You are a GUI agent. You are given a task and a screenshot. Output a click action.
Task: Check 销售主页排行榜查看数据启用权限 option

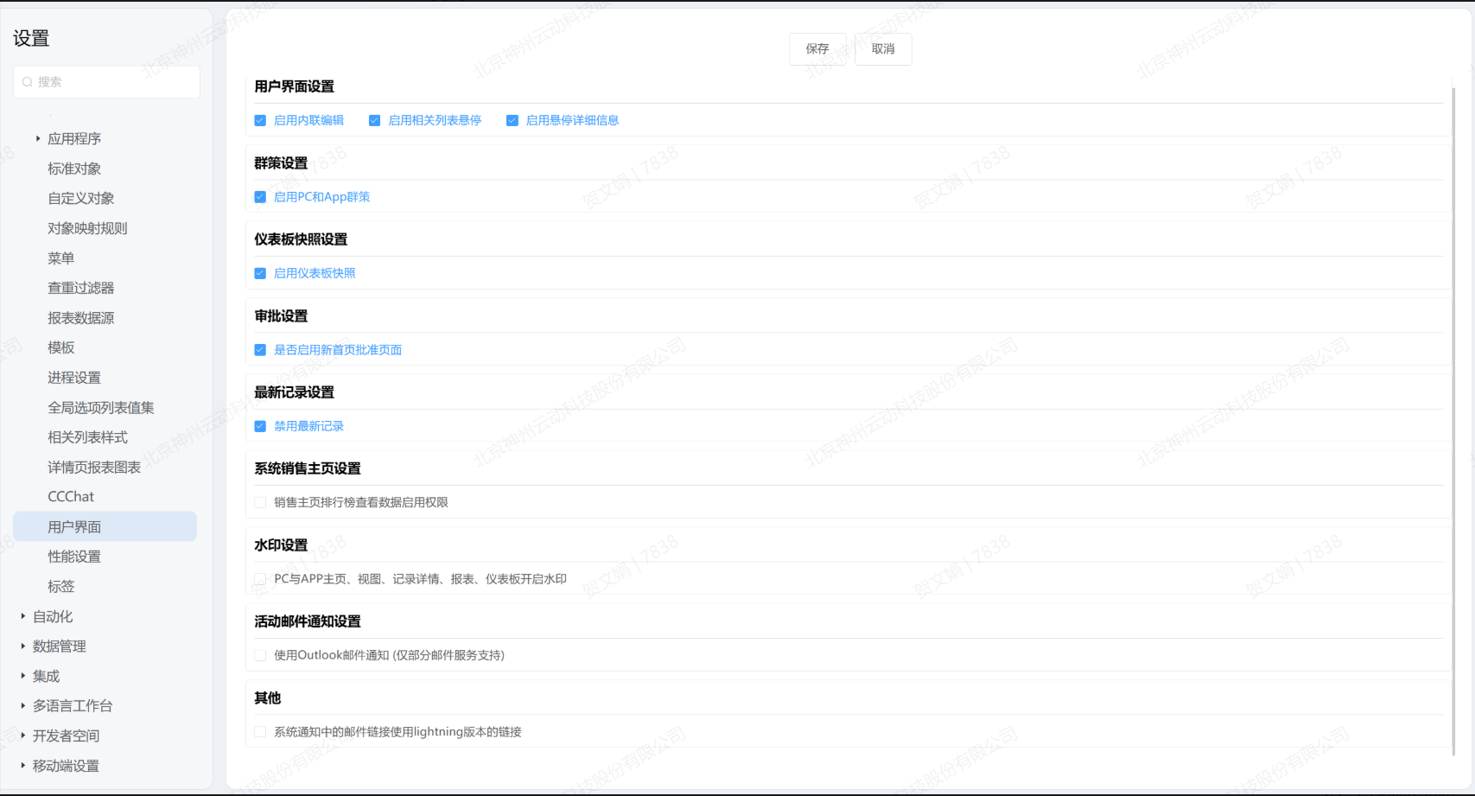coord(260,502)
